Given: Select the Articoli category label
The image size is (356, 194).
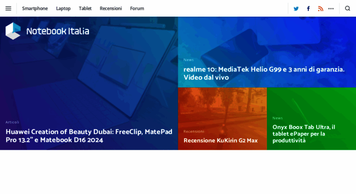Looking at the screenshot, I should pyautogui.click(x=12, y=122).
